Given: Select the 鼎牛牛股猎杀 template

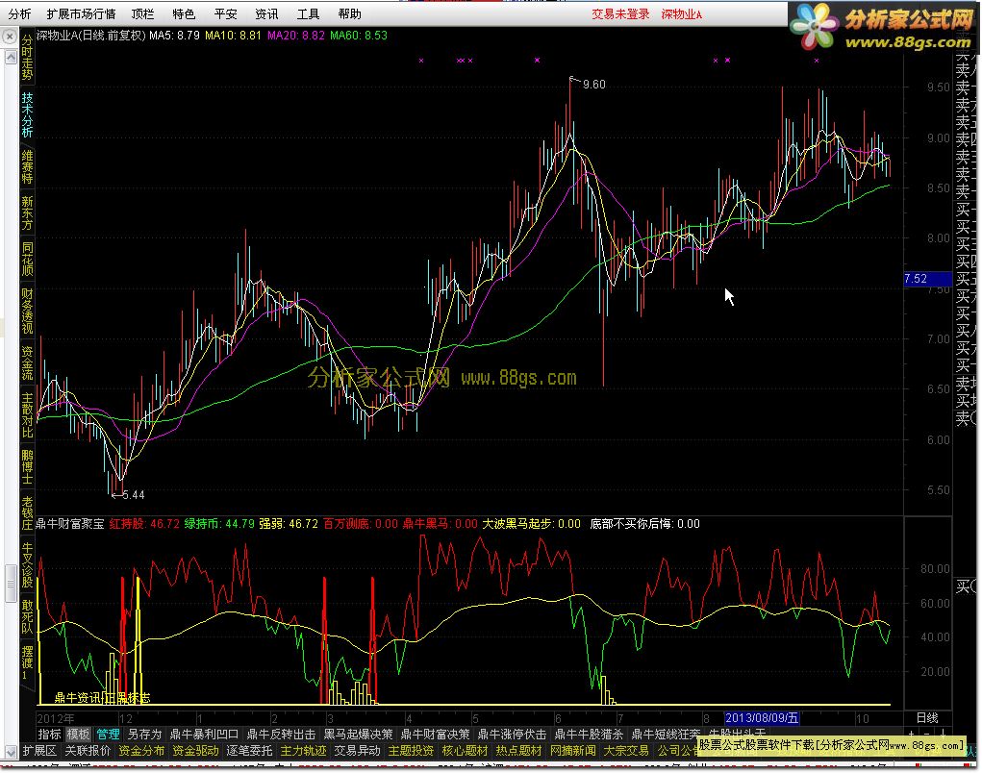Looking at the screenshot, I should [590, 734].
